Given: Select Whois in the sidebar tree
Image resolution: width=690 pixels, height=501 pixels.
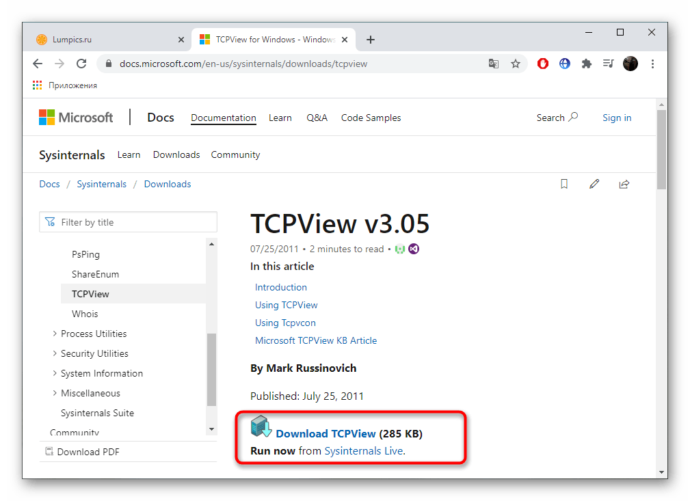Looking at the screenshot, I should [85, 314].
